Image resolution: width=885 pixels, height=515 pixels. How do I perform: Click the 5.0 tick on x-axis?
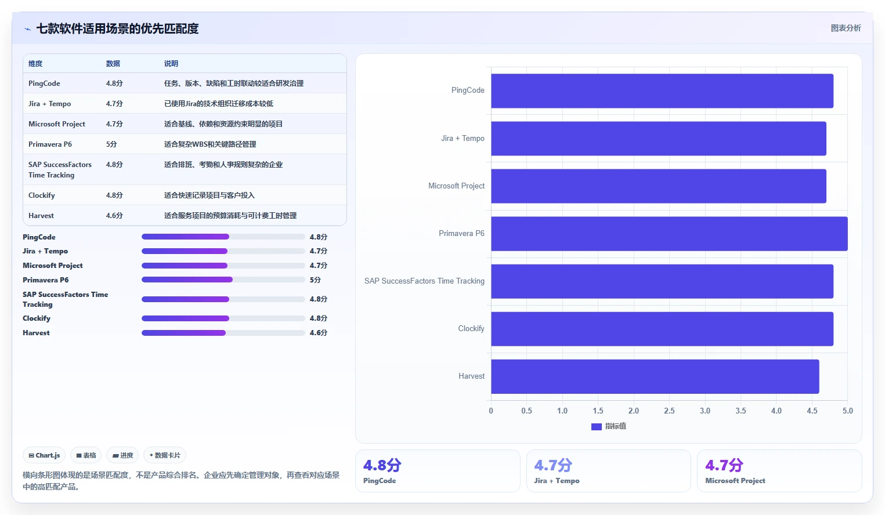coord(848,411)
